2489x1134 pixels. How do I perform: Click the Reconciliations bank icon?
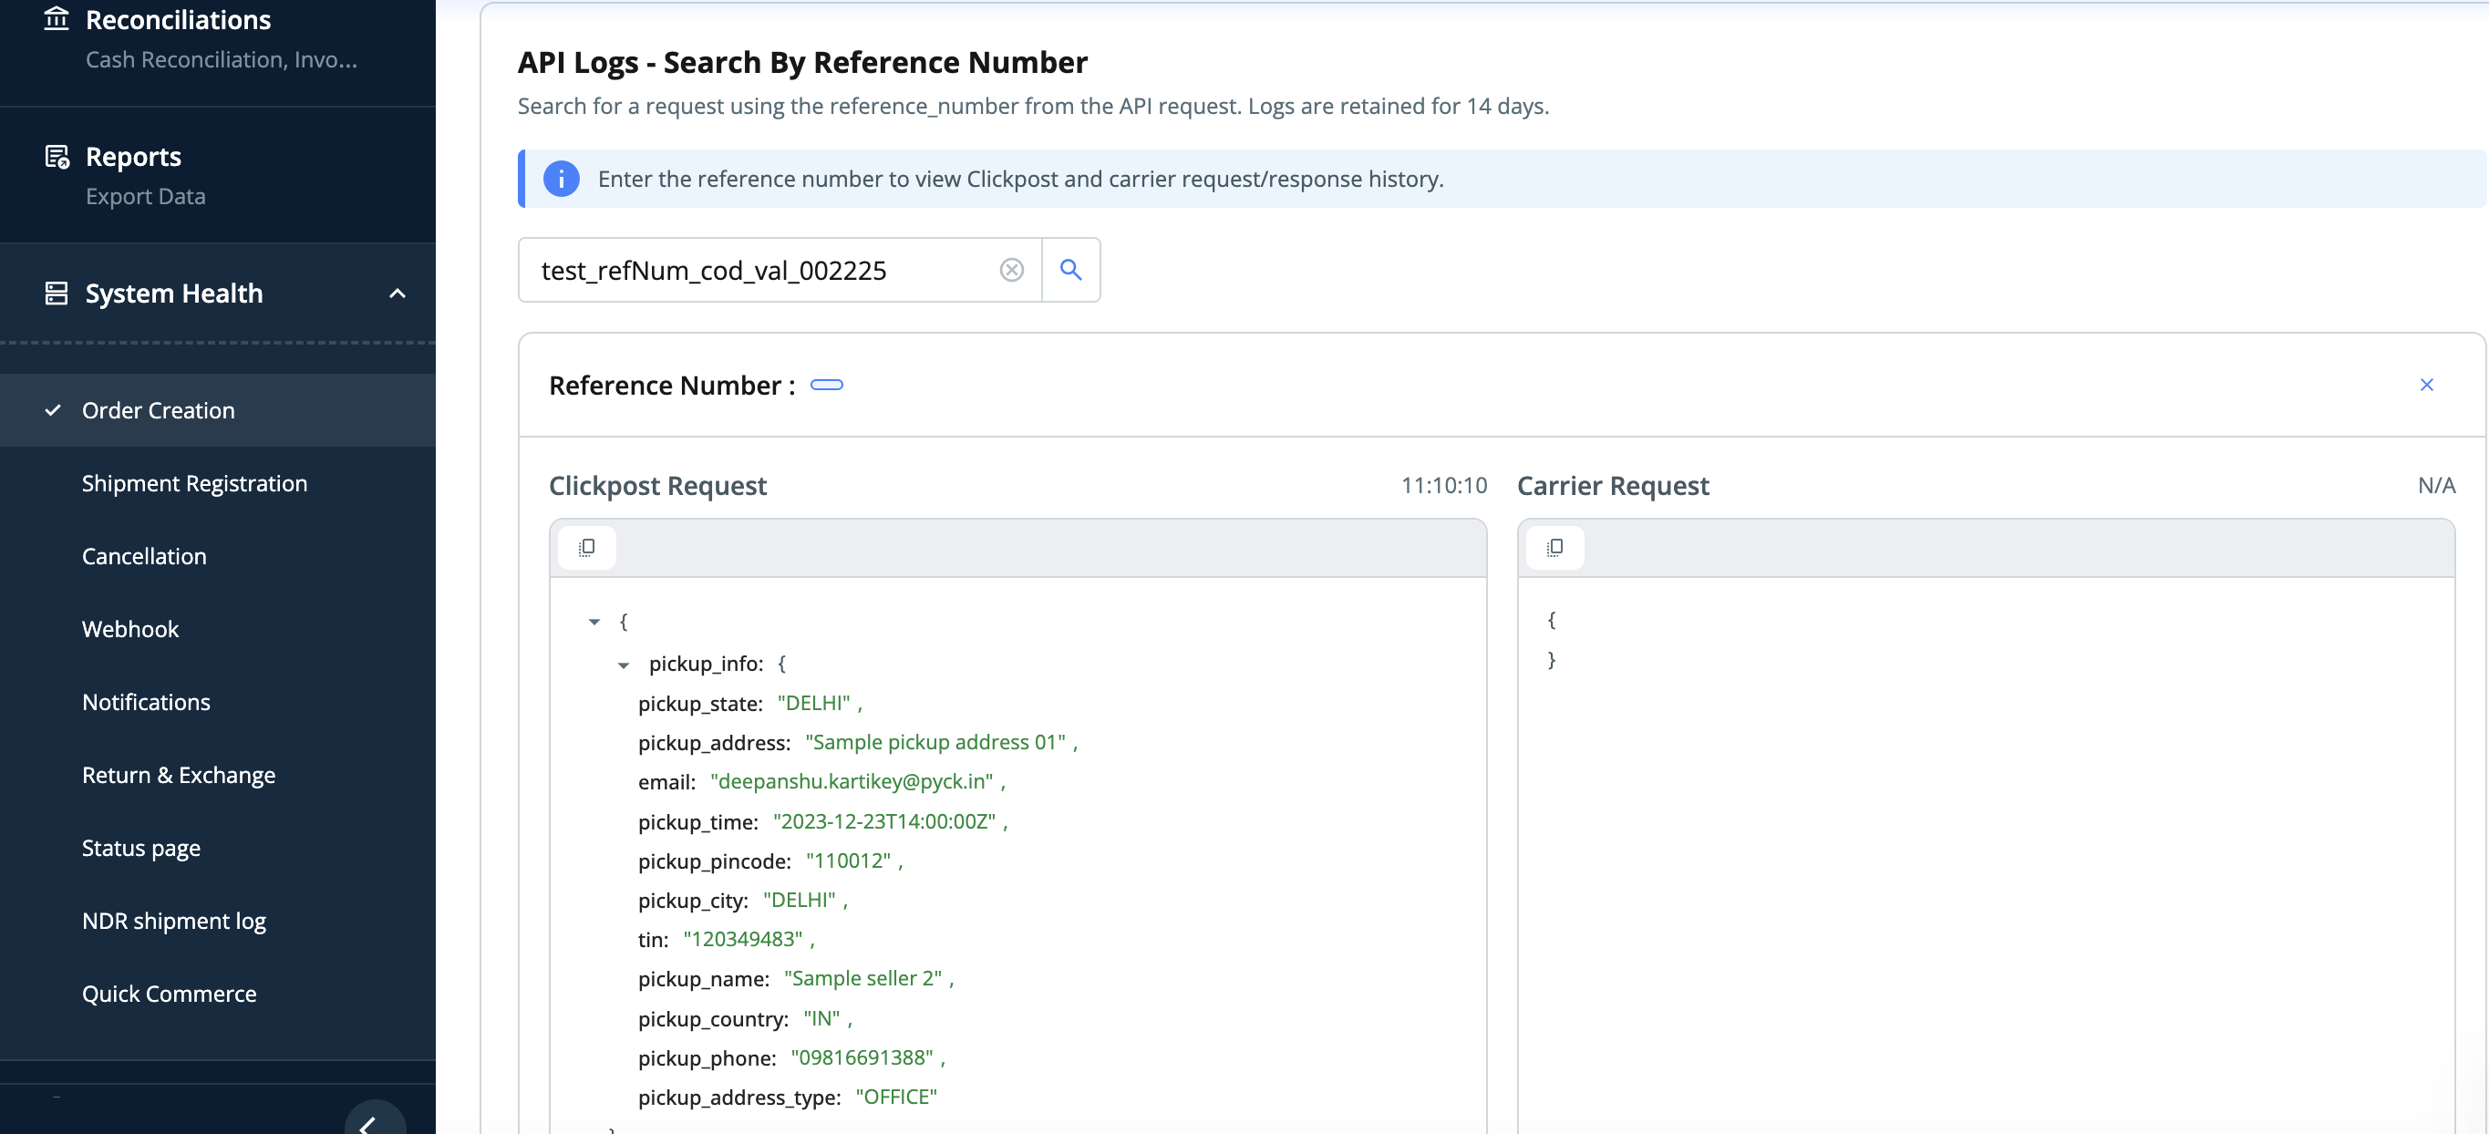pyautogui.click(x=57, y=19)
